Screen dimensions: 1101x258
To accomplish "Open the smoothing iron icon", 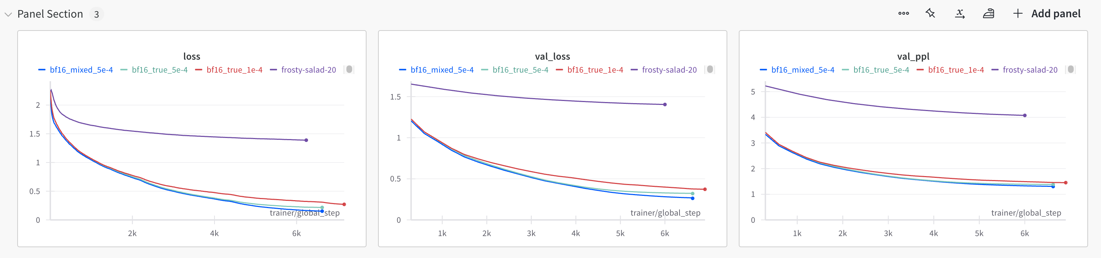I will 989,14.
